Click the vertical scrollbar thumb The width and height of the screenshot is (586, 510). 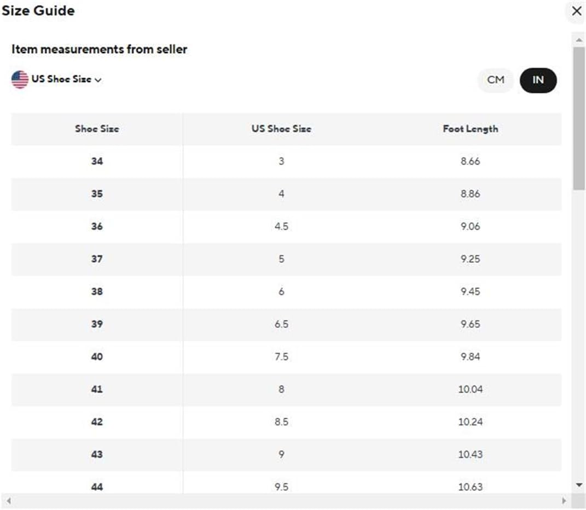pos(579,119)
